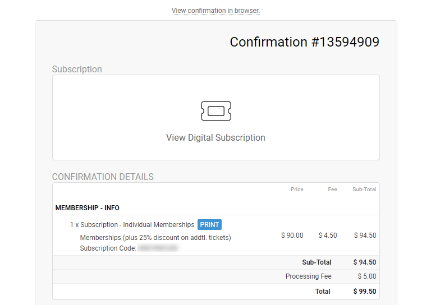The height and width of the screenshot is (305, 431).
Task: Click the $ 99.50 total amount
Action: pos(365,292)
